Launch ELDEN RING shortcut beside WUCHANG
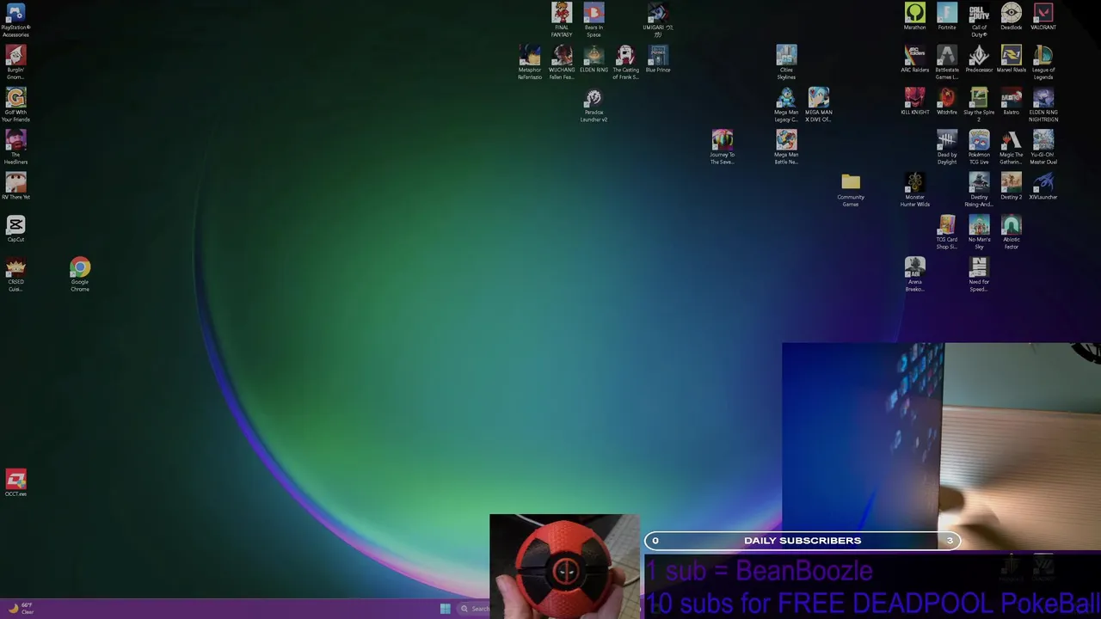This screenshot has height=619, width=1101. tap(594, 59)
